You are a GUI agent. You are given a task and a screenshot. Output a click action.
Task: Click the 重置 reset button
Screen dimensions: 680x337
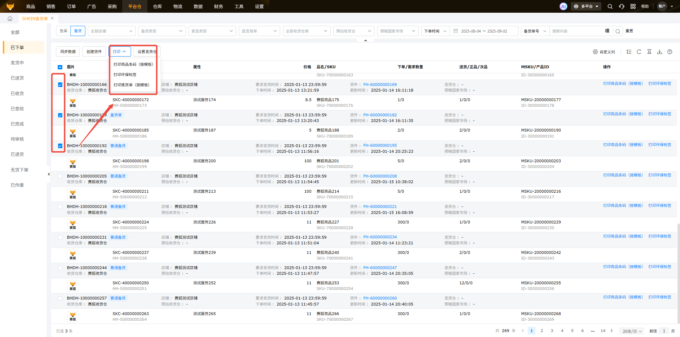[x=629, y=31]
